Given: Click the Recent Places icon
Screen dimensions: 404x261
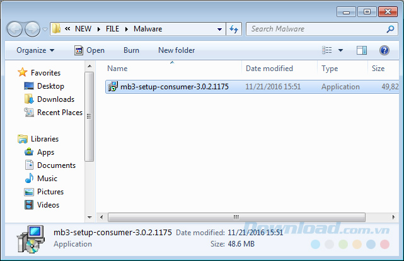Looking at the screenshot, I should pos(29,112).
